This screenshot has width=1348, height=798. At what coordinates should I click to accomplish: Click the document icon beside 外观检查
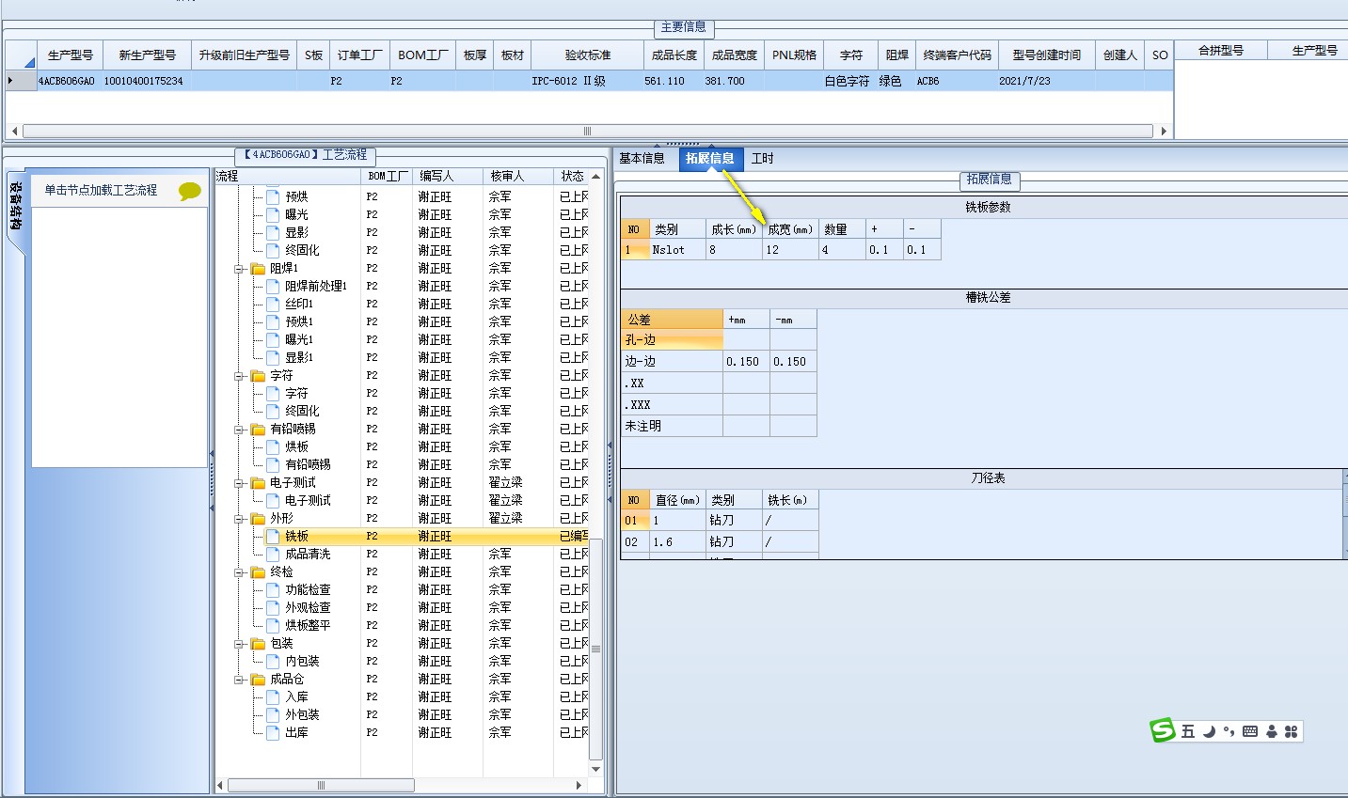(x=273, y=608)
